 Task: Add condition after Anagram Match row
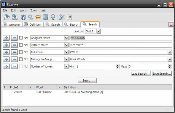coord(6,38)
